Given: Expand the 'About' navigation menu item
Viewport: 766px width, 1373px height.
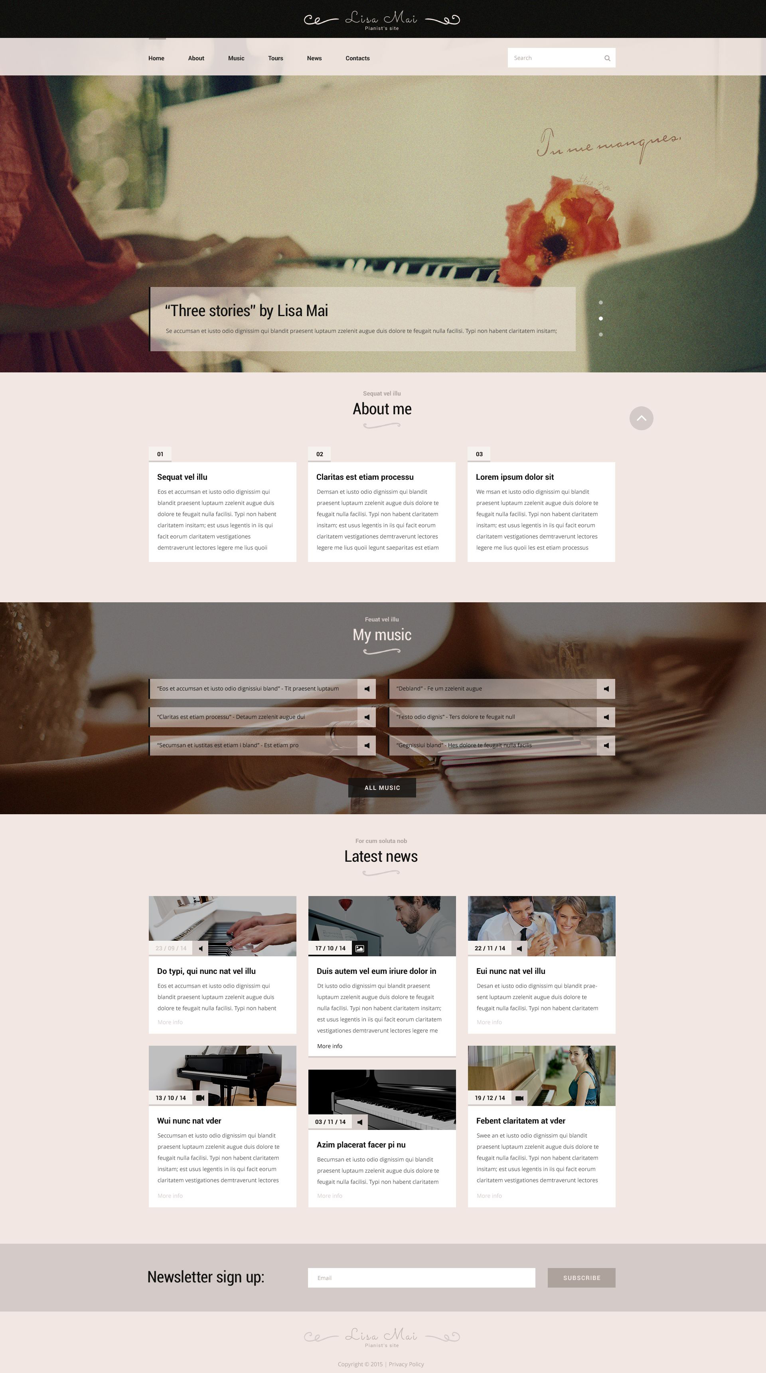Looking at the screenshot, I should (x=195, y=57).
